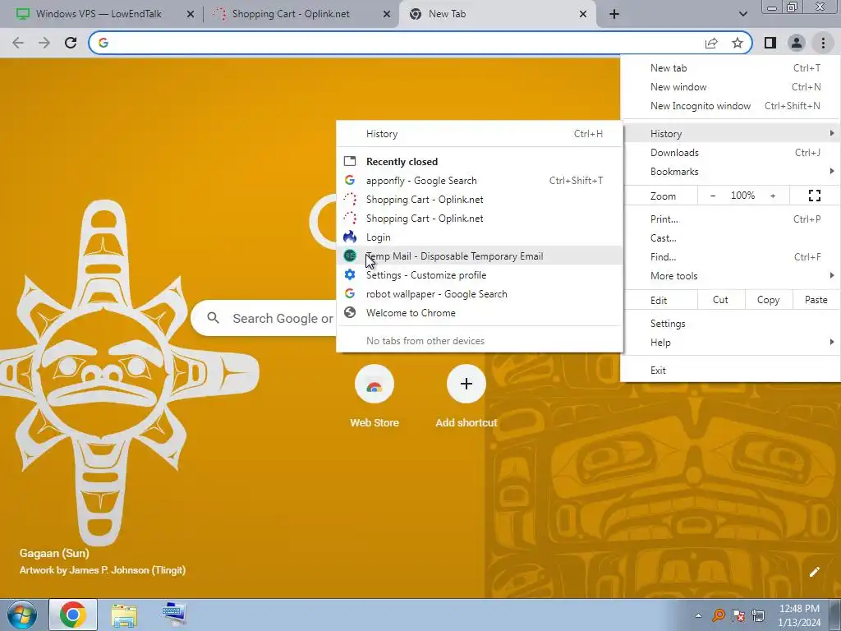The height and width of the screenshot is (631, 841).
Task: Click Paste in the Edit row
Action: pyautogui.click(x=816, y=300)
